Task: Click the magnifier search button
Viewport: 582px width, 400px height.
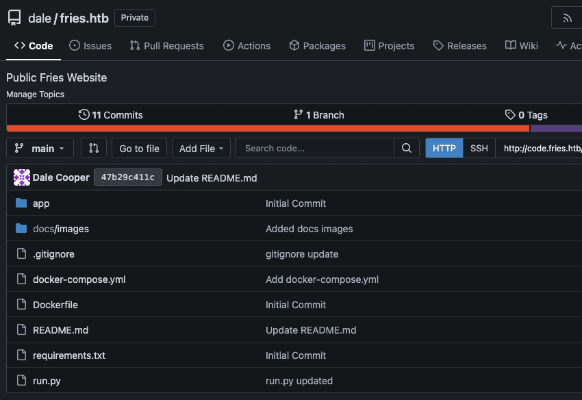Action: tap(407, 148)
